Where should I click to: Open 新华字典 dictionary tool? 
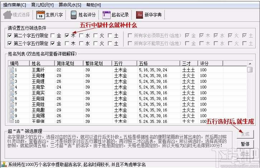139,15
